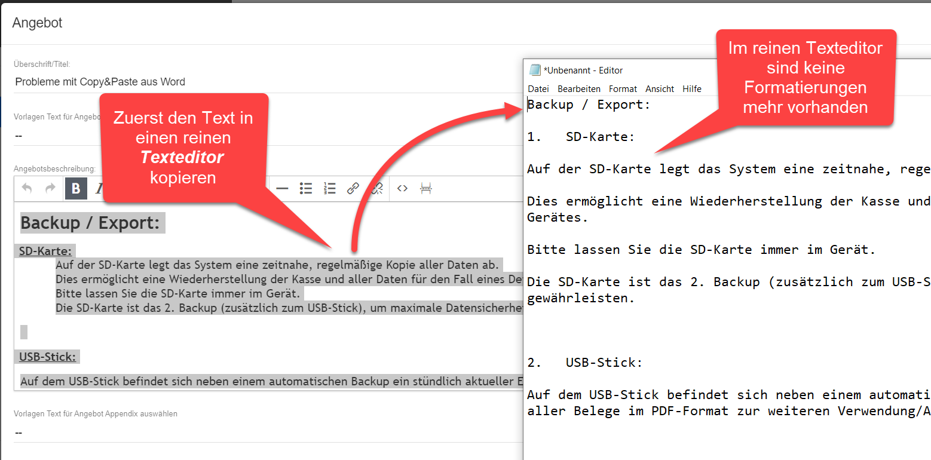Image resolution: width=931 pixels, height=460 pixels.
Task: Click the '1. SD-Karte:' line in the Notepad Editor
Action: 581,137
